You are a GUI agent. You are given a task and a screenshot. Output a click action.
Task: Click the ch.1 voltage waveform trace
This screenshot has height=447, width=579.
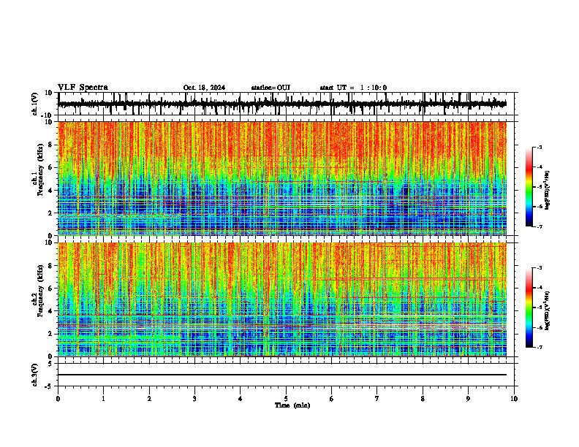tap(282, 104)
